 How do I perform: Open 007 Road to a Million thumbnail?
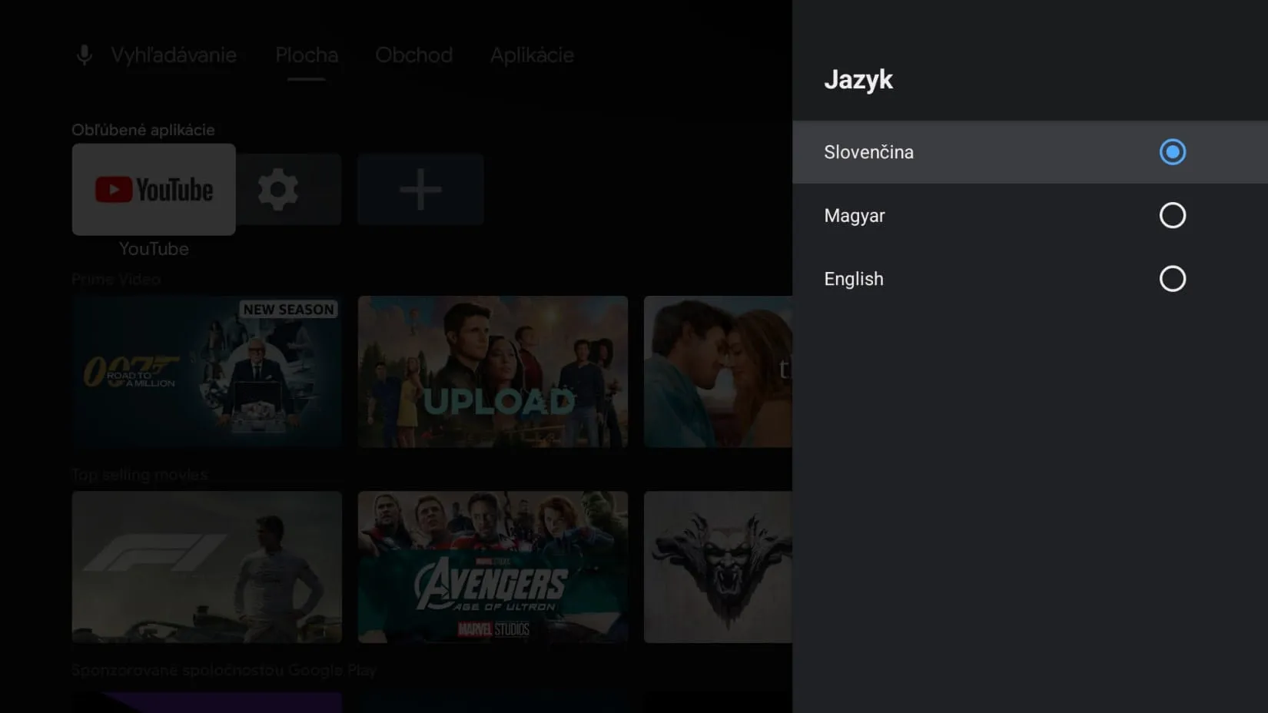(x=207, y=371)
